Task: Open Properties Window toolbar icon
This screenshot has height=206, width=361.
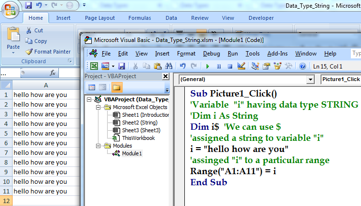Action: 266,66
